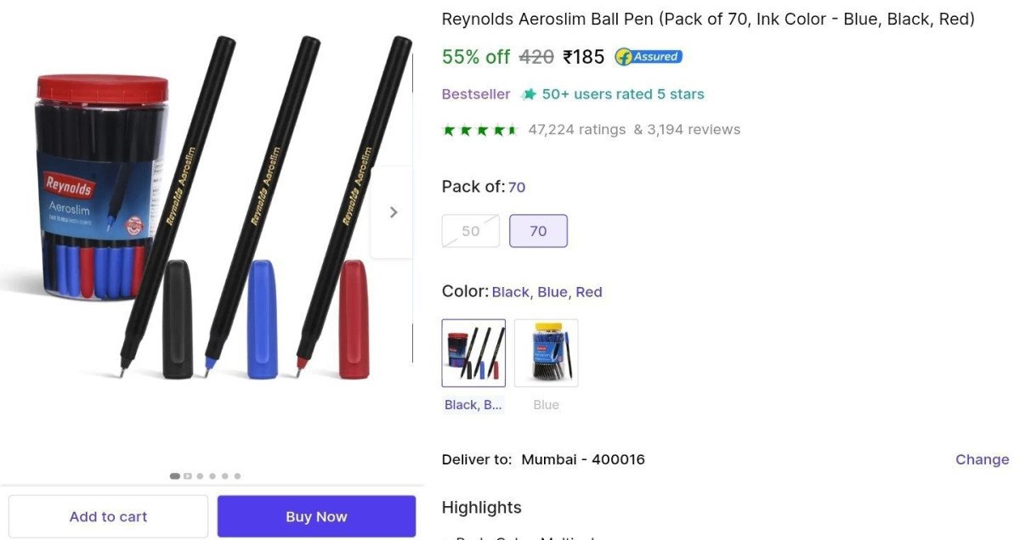Open the 'Black, Blue, Red' color options
1020x540 pixels.
tap(547, 291)
